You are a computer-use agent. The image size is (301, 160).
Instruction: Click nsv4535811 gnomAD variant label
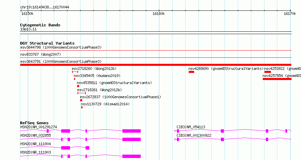click(114, 83)
